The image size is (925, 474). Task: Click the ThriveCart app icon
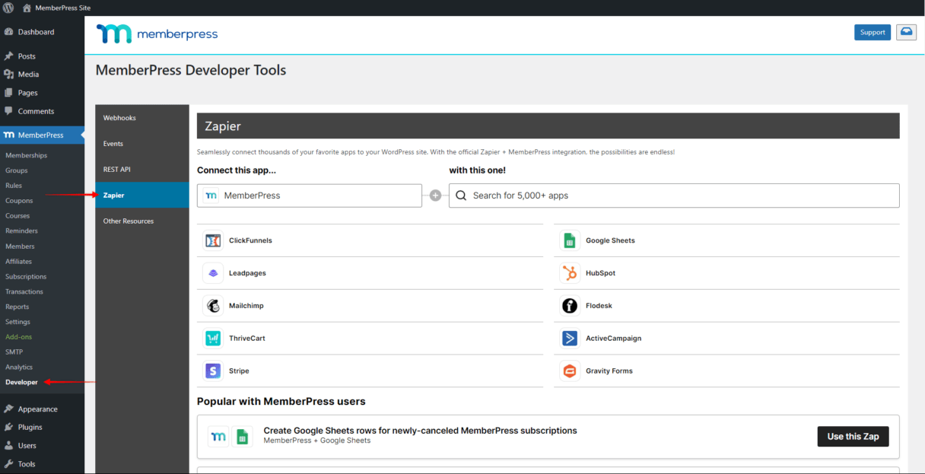click(213, 339)
